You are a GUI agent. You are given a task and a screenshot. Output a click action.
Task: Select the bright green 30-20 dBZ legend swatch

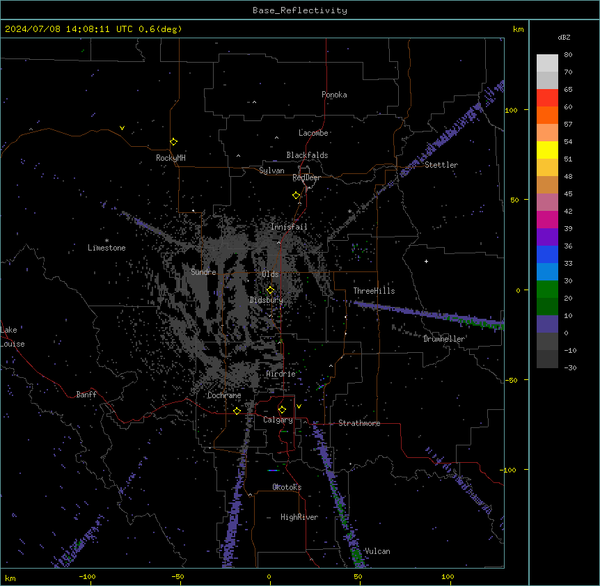click(547, 290)
